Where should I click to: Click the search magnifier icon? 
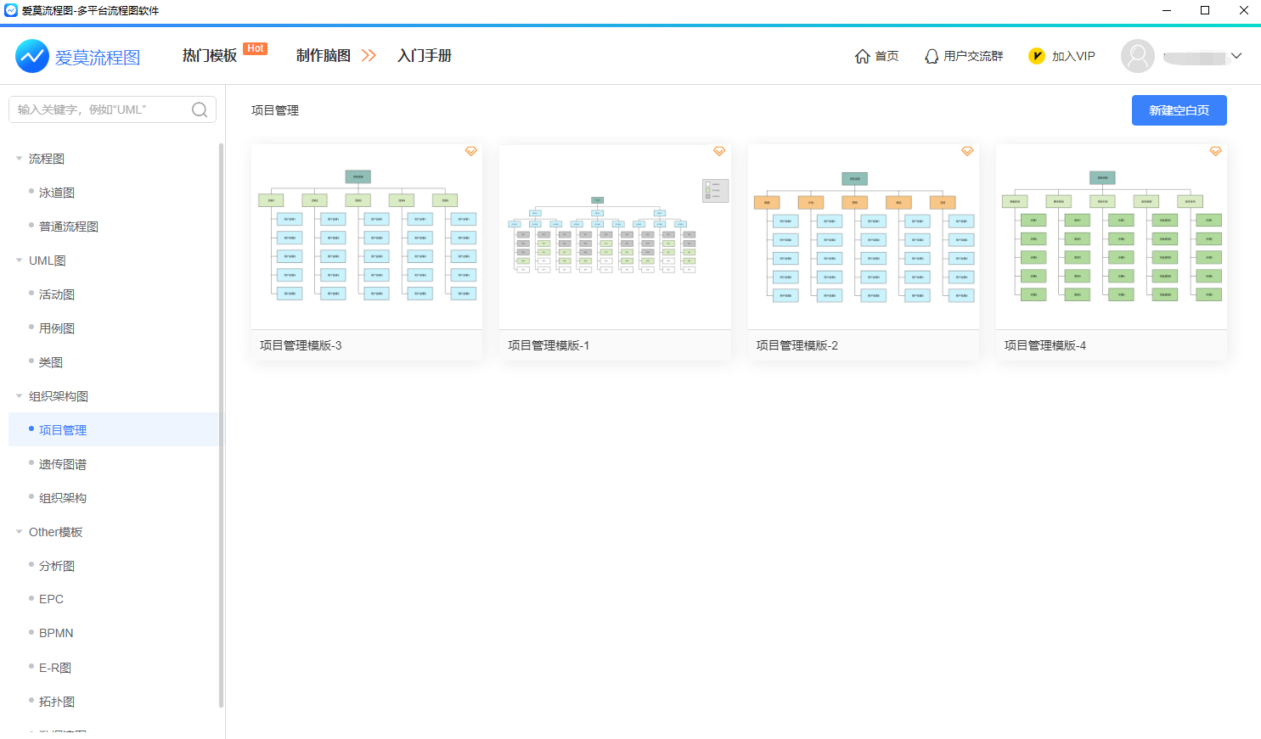tap(200, 109)
